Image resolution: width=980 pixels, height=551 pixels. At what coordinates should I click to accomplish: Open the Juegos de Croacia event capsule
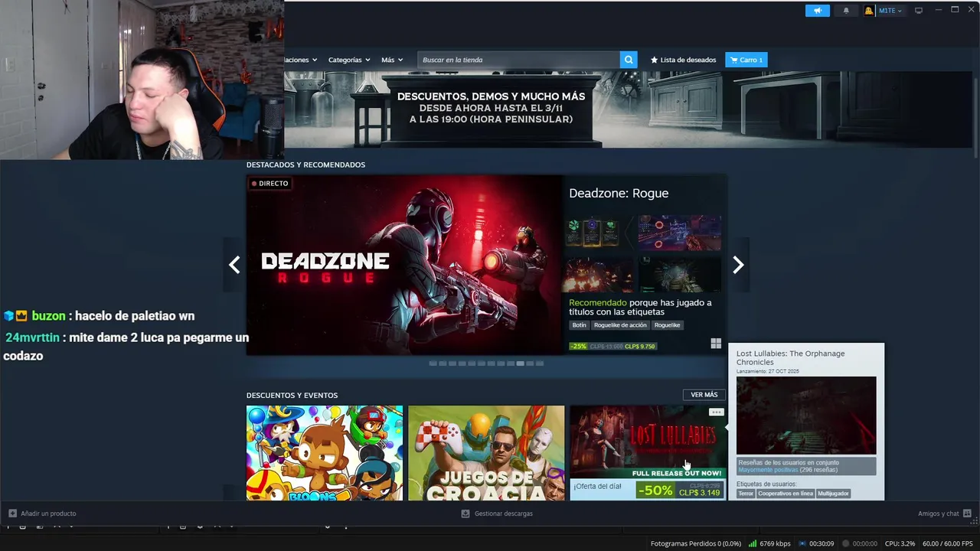[x=486, y=453]
